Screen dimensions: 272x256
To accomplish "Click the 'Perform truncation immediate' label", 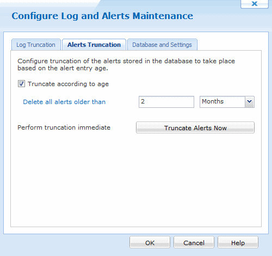I will coord(64,127).
